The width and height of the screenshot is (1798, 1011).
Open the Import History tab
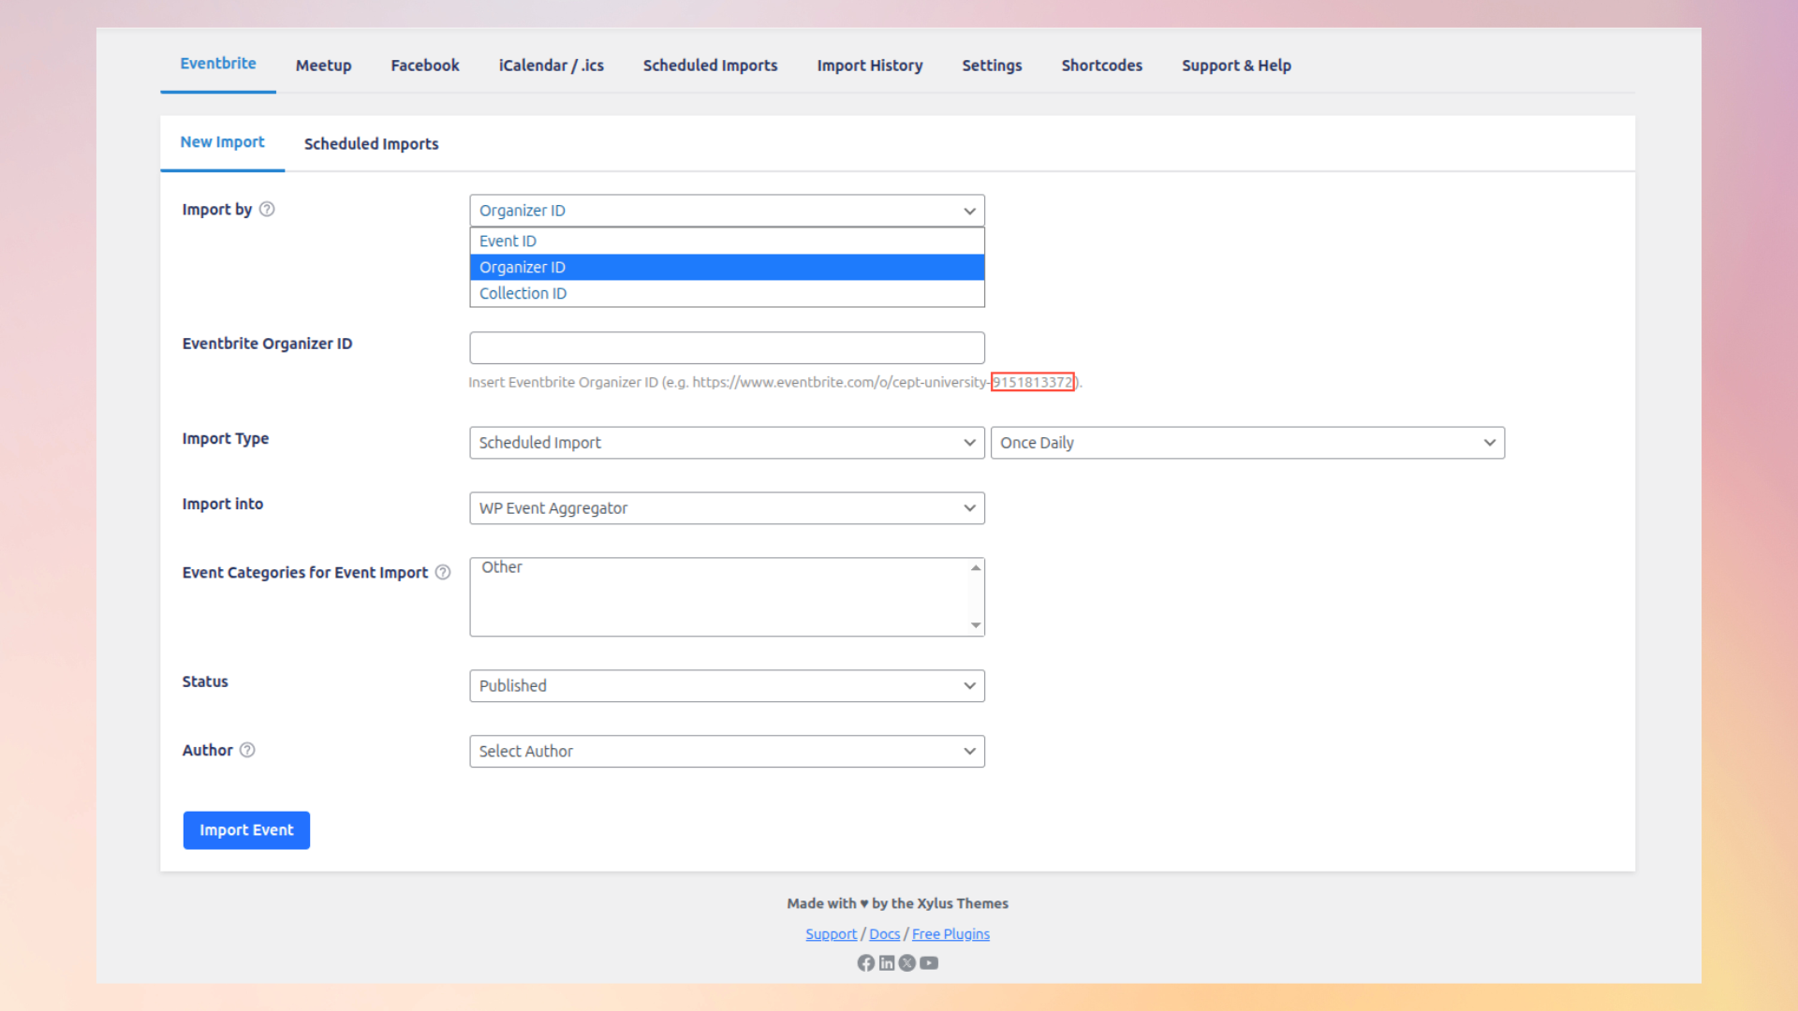[x=869, y=65]
